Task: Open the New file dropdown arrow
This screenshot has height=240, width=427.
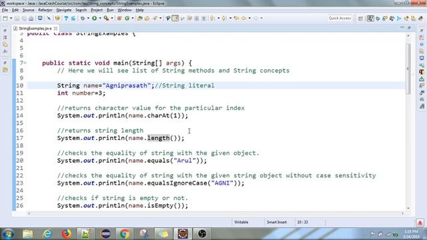Action: click(11, 18)
